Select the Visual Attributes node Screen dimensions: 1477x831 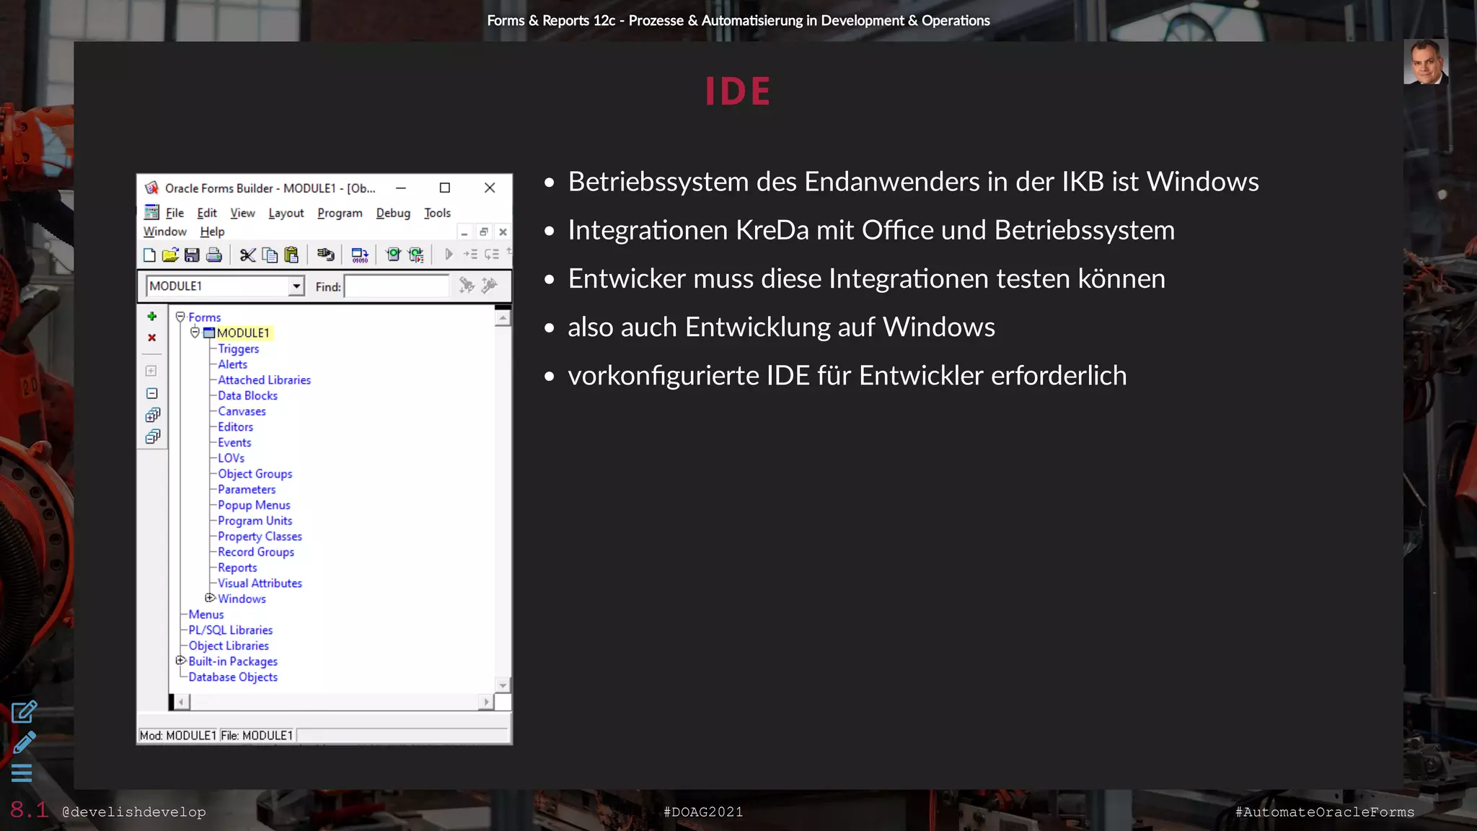pyautogui.click(x=260, y=584)
